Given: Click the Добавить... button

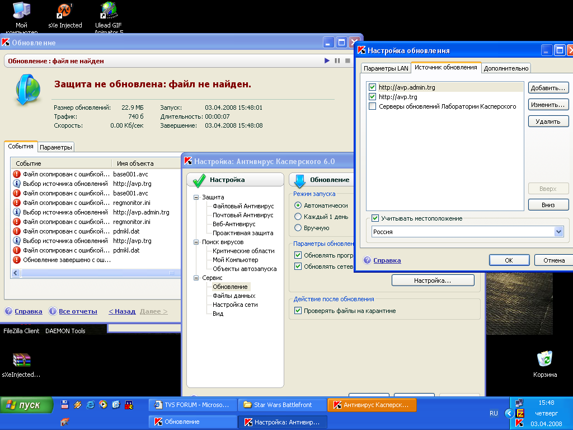Looking at the screenshot, I should [548, 88].
